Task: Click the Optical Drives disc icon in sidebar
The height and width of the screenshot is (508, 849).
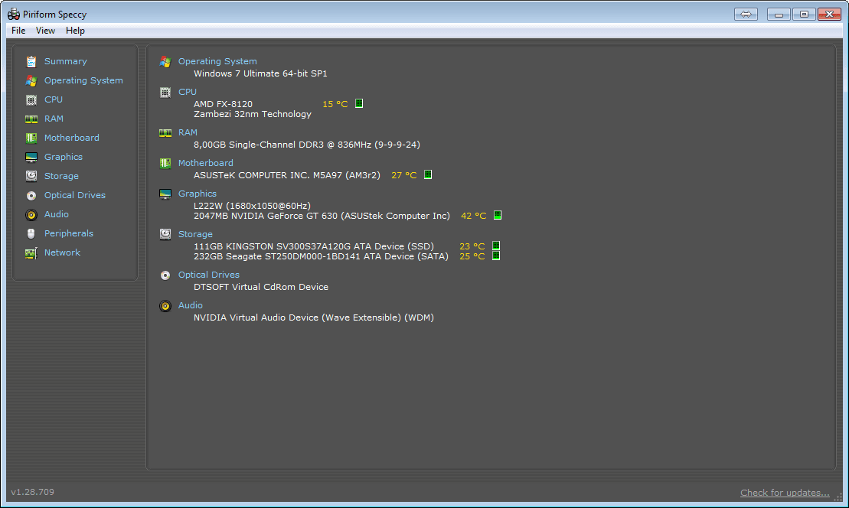Action: 31,195
